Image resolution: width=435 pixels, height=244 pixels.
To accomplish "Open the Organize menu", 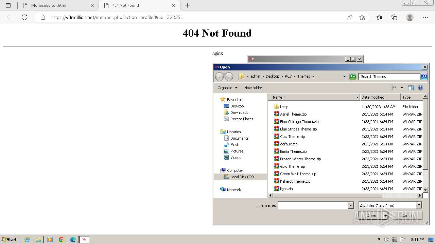I will (228, 88).
